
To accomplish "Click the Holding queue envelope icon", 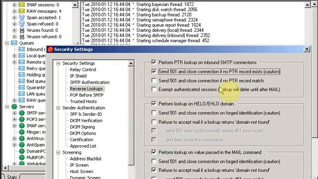I will (x=22, y=75).
